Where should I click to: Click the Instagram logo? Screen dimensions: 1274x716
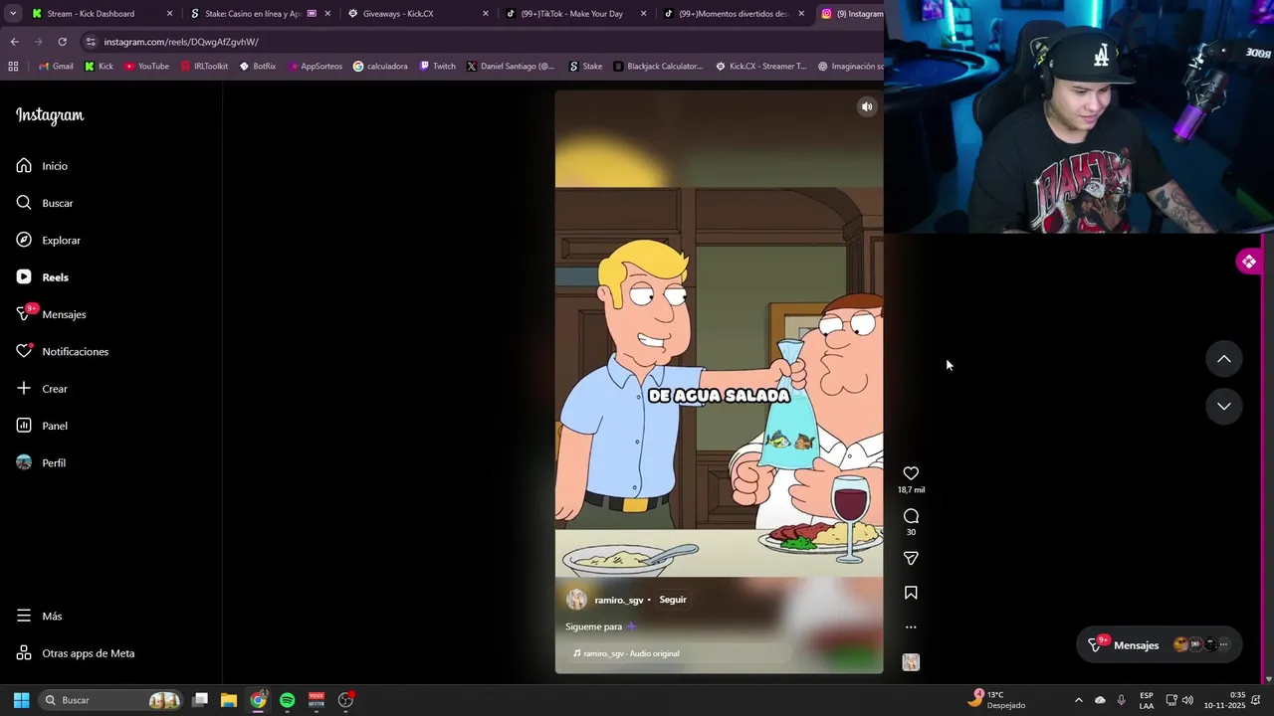pyautogui.click(x=50, y=115)
